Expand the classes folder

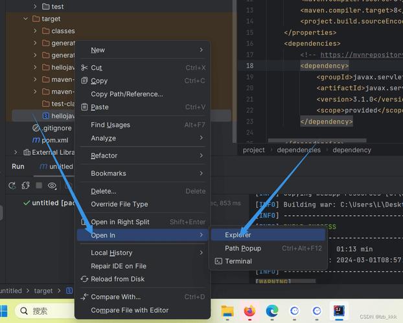coord(36,31)
